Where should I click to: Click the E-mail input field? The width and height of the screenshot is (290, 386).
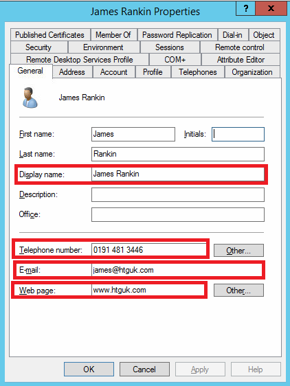click(177, 270)
